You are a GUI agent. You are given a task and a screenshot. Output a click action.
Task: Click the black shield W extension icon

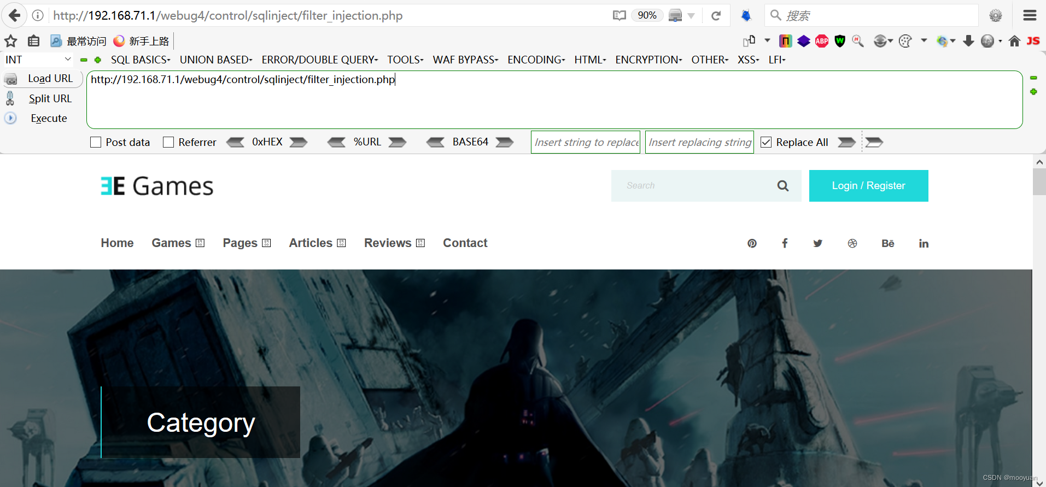point(840,41)
